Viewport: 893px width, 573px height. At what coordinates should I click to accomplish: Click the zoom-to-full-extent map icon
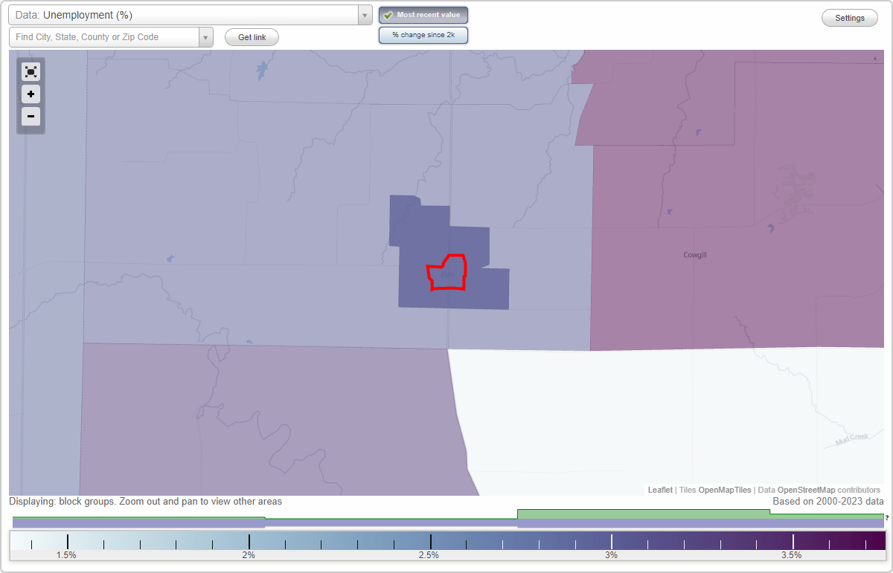click(31, 71)
